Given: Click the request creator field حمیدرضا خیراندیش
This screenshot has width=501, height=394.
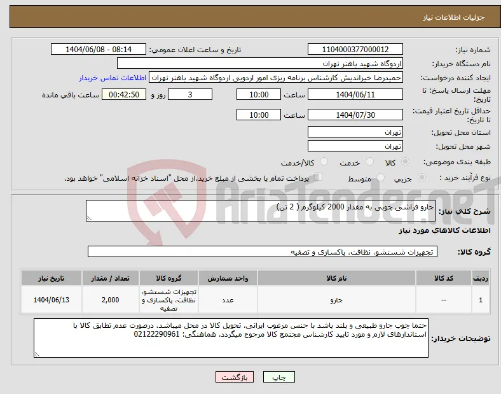Looking at the screenshot, I should [x=276, y=78].
